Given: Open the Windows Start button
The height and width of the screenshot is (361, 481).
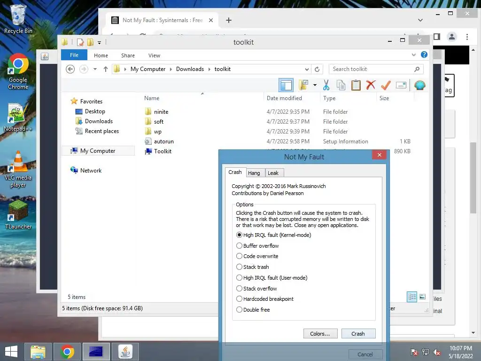Looking at the screenshot, I should coord(11,351).
